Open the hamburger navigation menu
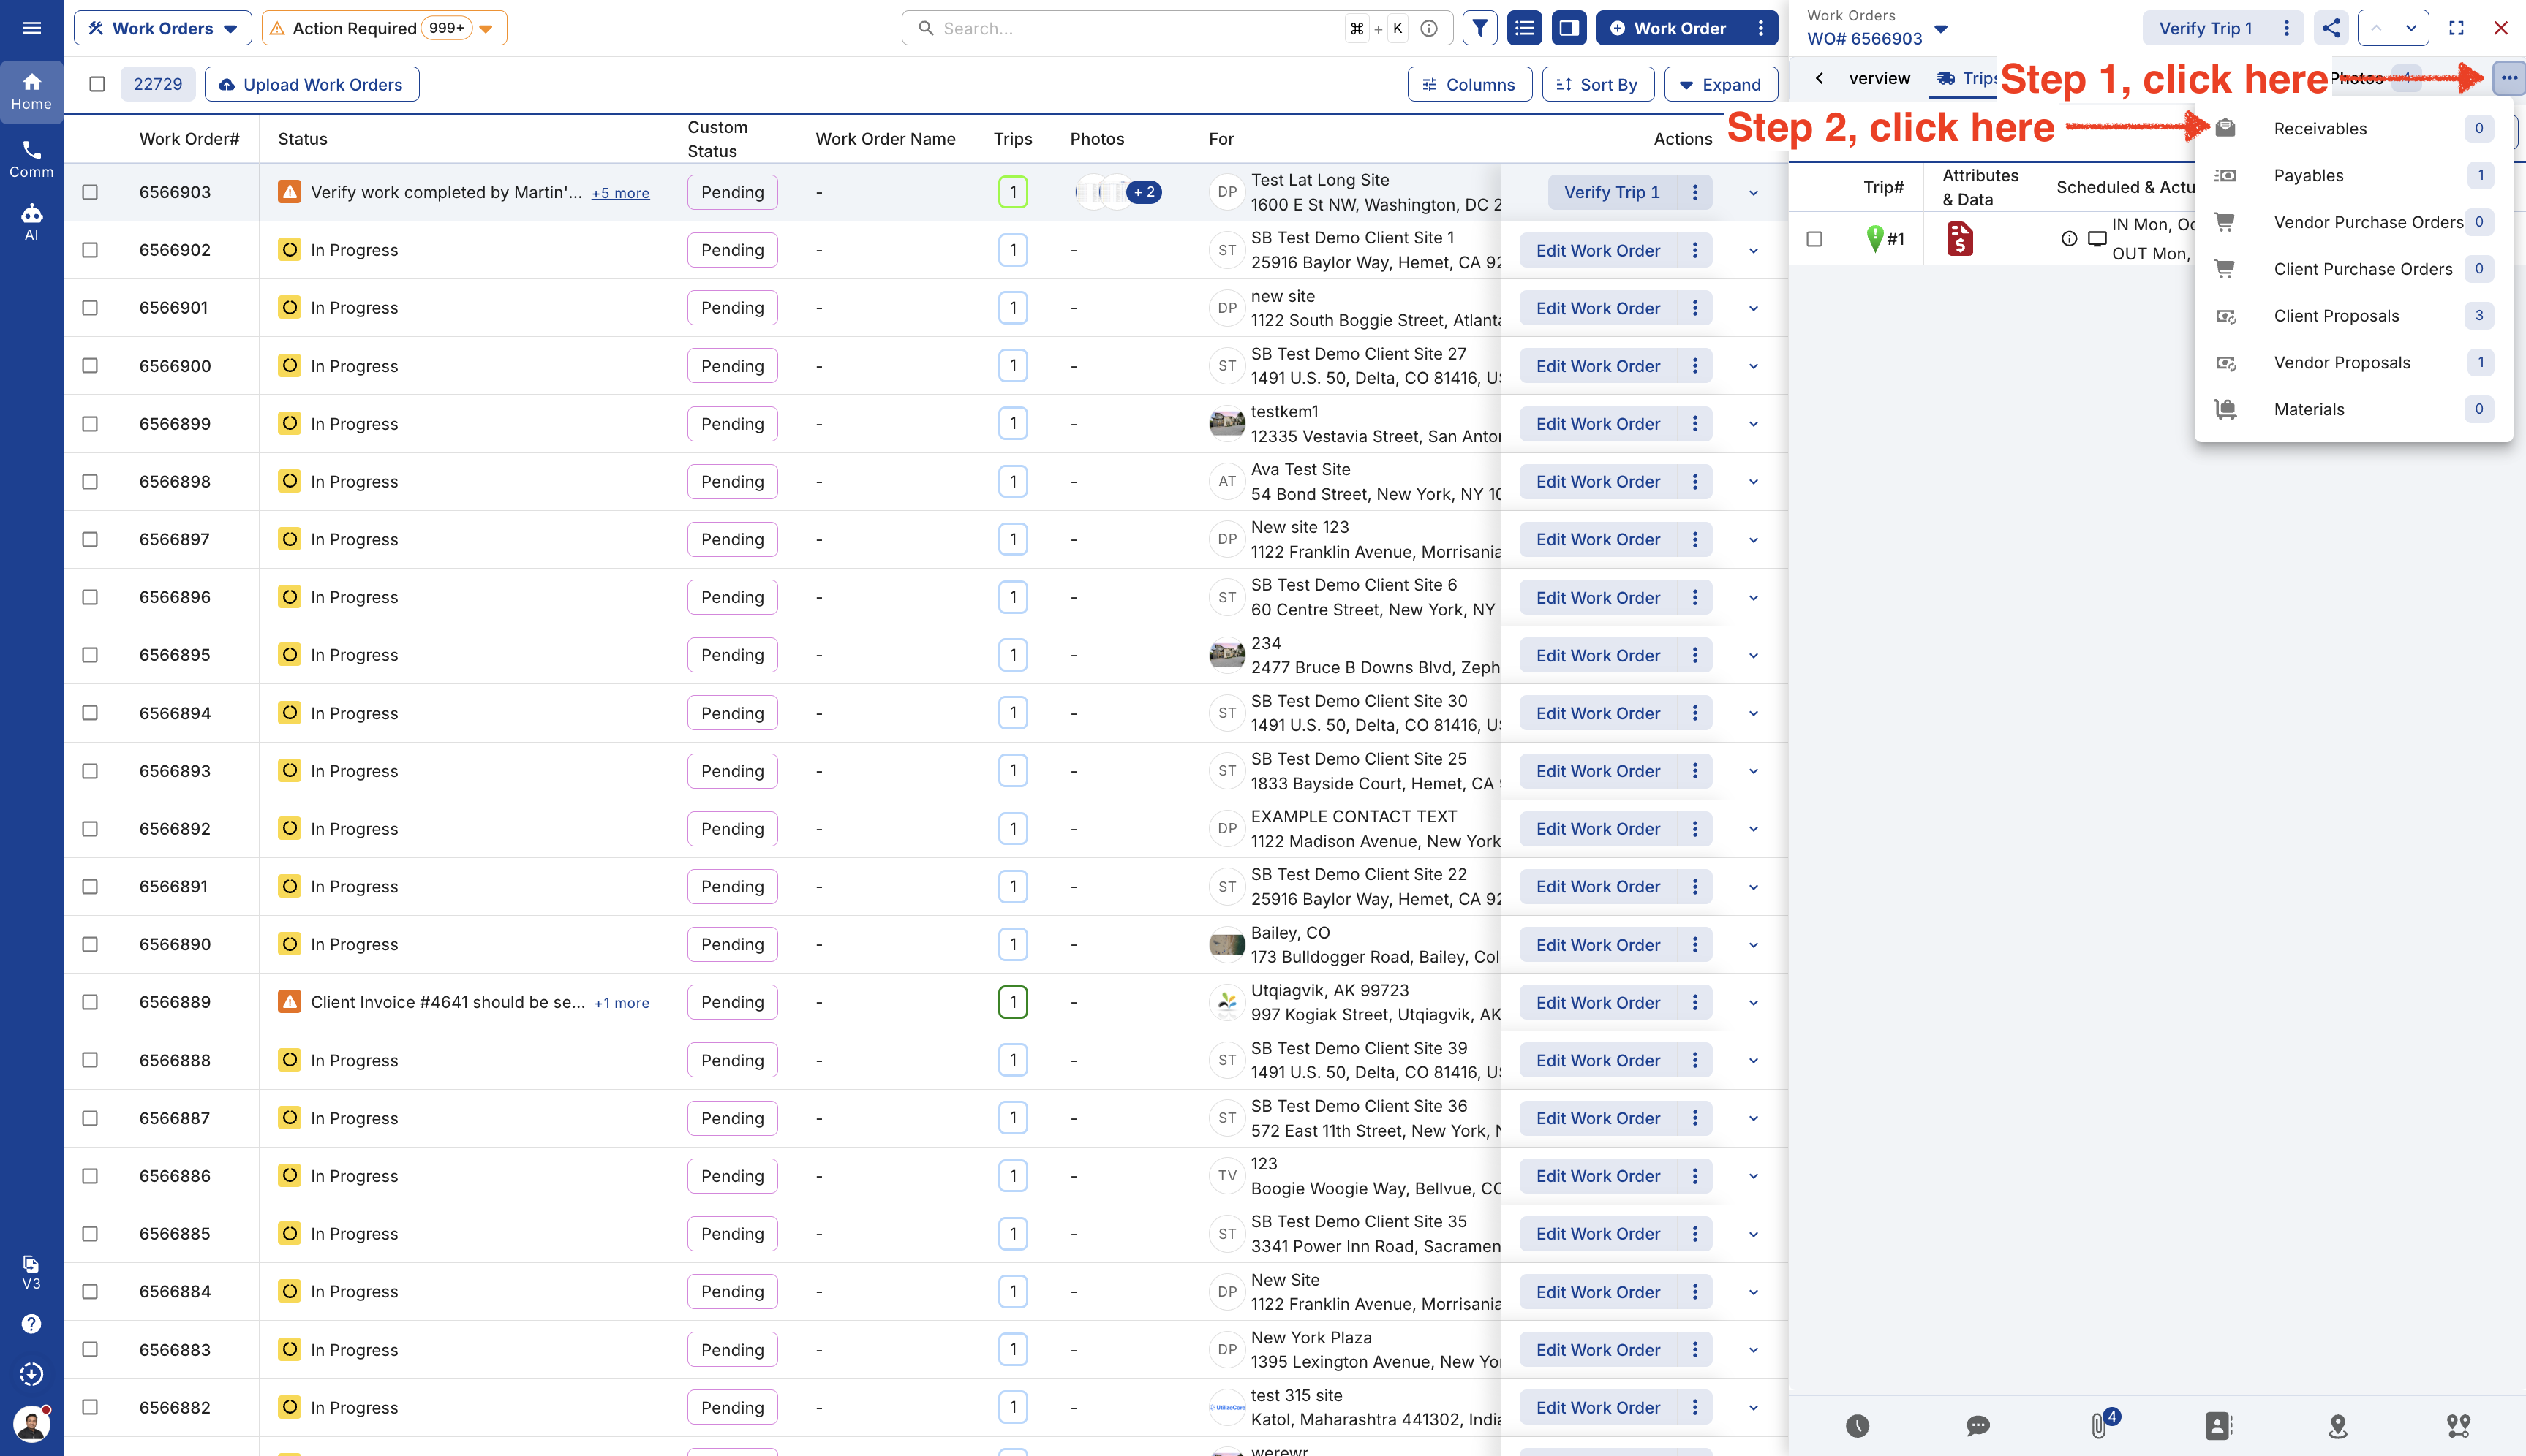Image resolution: width=2526 pixels, height=1456 pixels. 32,28
